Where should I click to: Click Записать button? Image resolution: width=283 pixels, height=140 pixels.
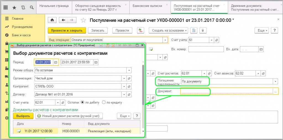[x=98, y=30]
